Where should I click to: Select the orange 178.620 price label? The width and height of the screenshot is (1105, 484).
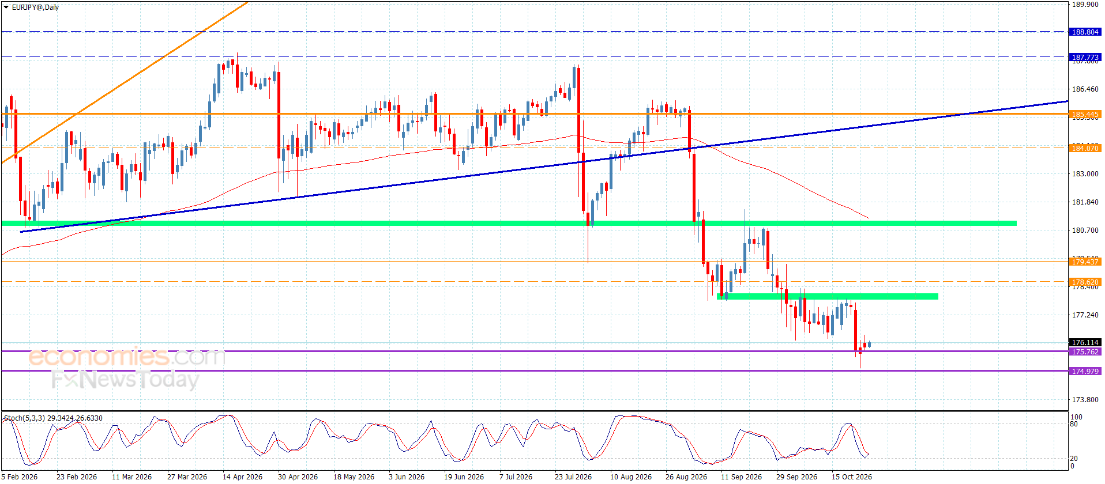coord(1085,282)
